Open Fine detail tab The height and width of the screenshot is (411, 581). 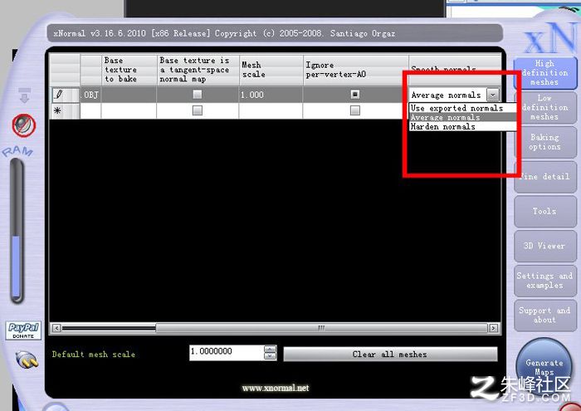(545, 177)
